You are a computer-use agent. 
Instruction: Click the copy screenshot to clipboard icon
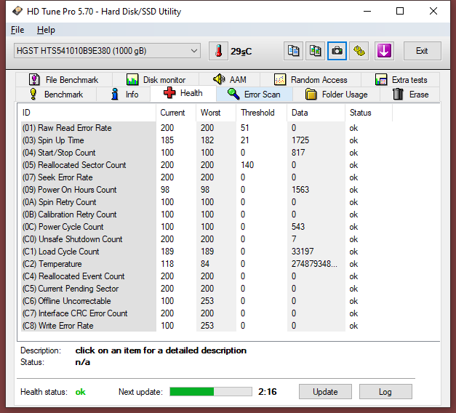coord(315,51)
